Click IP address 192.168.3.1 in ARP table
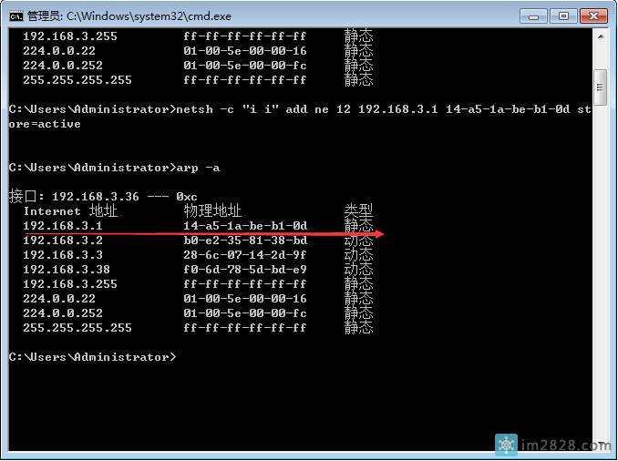618x461 pixels. (x=63, y=226)
